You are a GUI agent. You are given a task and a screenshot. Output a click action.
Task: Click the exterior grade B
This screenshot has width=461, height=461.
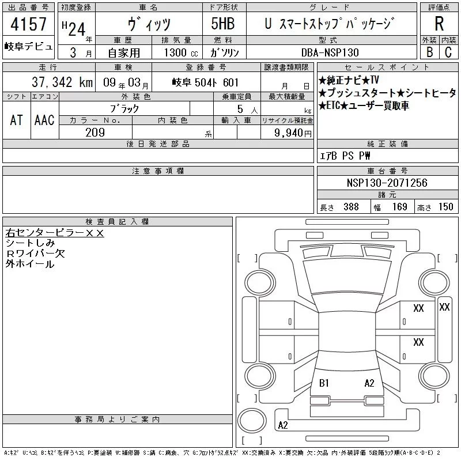click(429, 52)
